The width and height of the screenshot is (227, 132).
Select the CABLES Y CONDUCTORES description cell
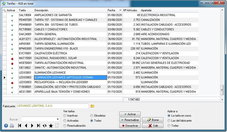click(x=70, y=29)
